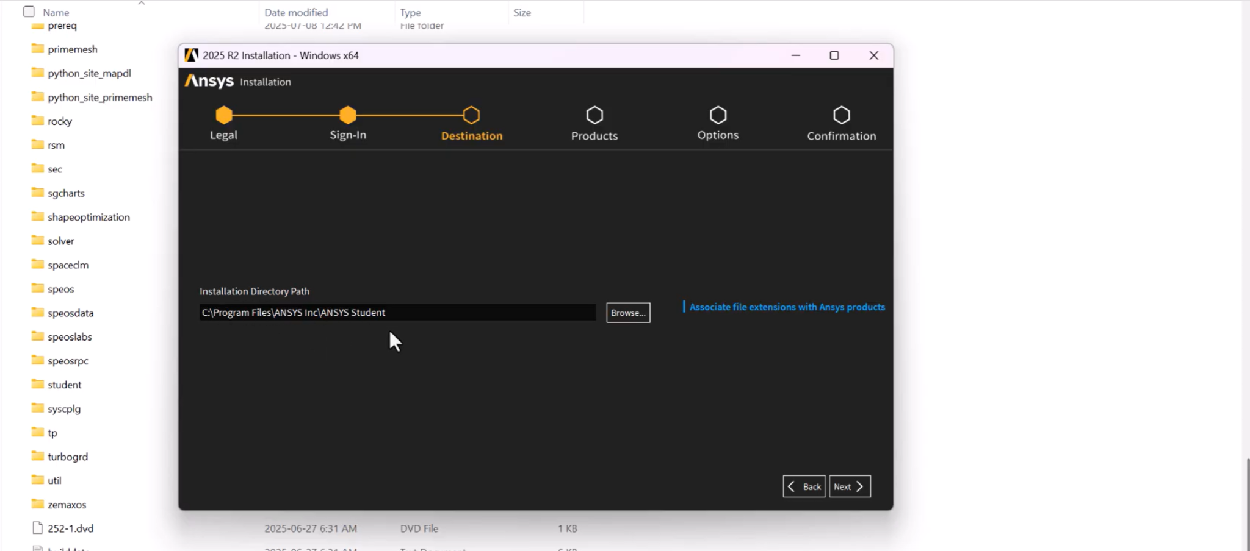
Task: Select the student folder
Action: (x=64, y=385)
